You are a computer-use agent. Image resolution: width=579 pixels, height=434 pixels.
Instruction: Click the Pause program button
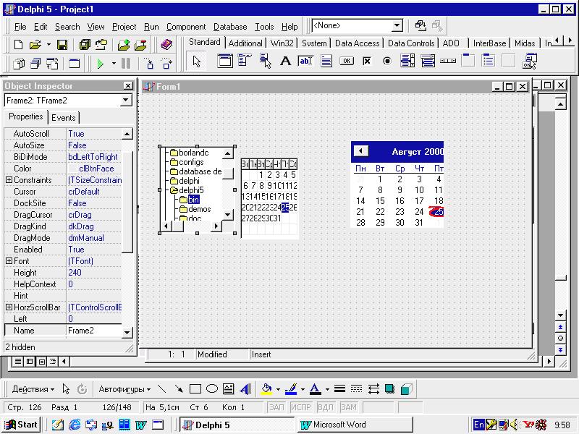click(x=126, y=64)
